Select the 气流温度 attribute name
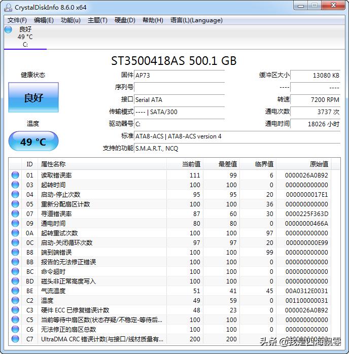The height and width of the screenshot is (354, 349). point(53,291)
